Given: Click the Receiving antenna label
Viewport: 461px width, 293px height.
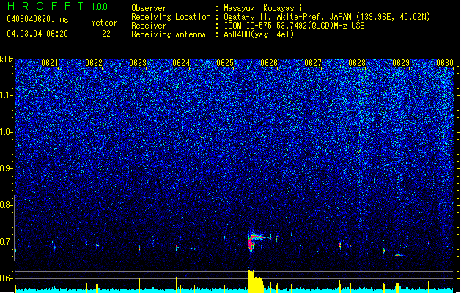Looking at the screenshot, I should [x=169, y=34].
